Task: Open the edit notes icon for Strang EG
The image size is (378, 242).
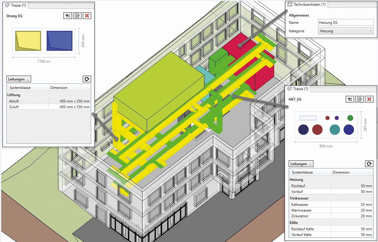Action: pyautogui.click(x=77, y=16)
